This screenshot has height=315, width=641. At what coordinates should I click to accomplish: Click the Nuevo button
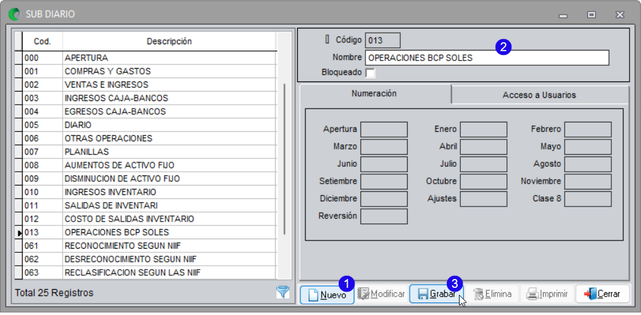pos(327,294)
